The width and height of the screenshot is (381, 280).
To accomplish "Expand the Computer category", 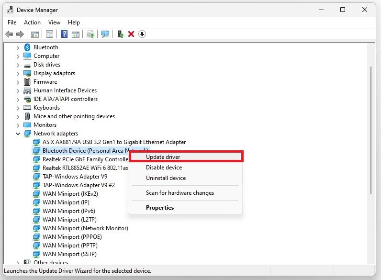I will pyautogui.click(x=18, y=56).
